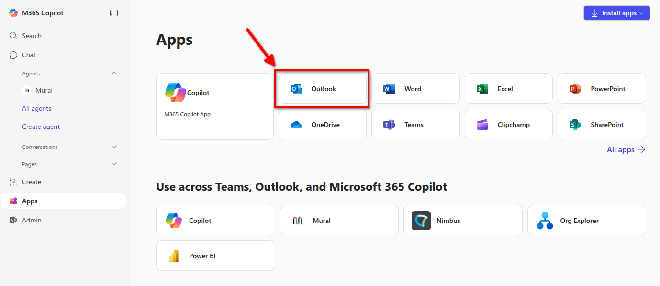Launch Outlook from the Apps grid

(x=323, y=89)
